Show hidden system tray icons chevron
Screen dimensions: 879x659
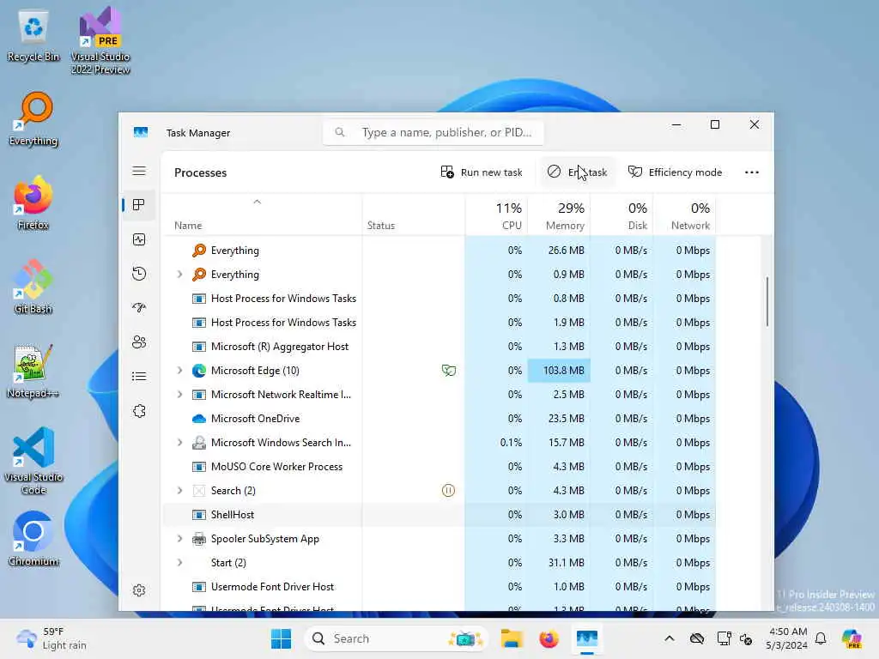pos(670,638)
